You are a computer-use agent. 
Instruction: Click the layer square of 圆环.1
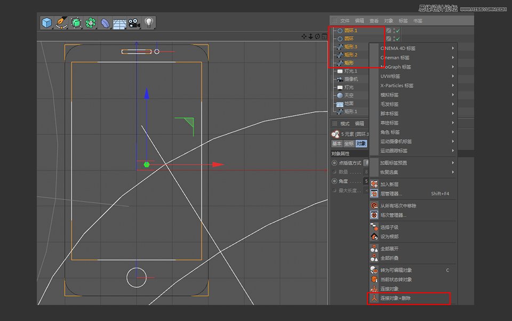tap(389, 31)
